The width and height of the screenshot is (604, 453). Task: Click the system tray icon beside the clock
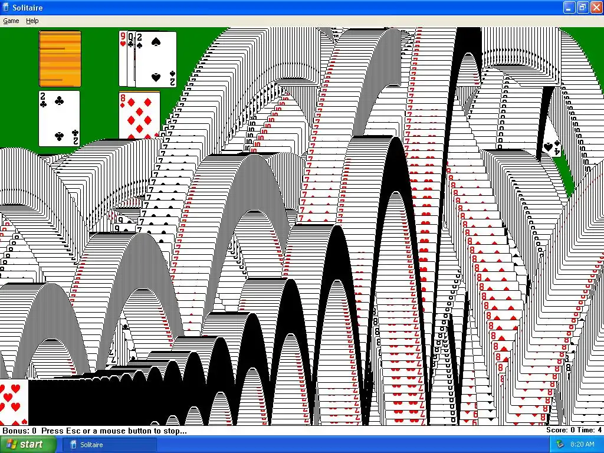point(560,445)
